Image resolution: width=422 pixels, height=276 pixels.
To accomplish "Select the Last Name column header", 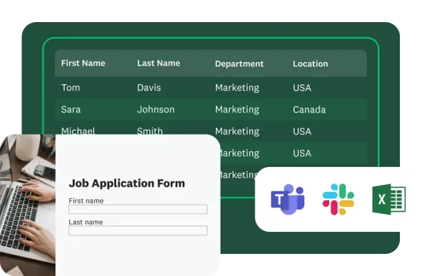I will [x=158, y=63].
